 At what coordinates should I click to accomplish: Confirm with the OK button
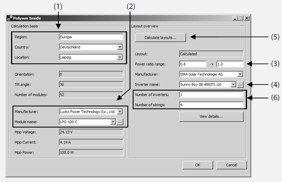pos(198,165)
